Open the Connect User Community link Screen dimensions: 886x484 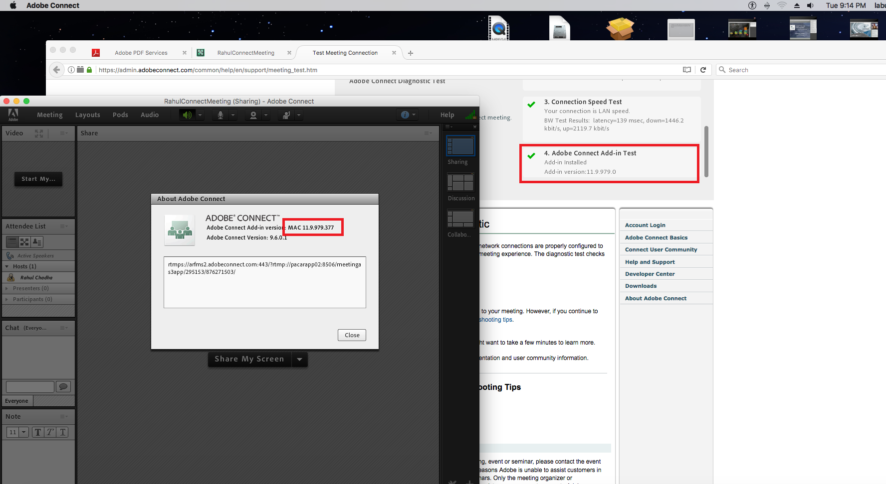661,249
